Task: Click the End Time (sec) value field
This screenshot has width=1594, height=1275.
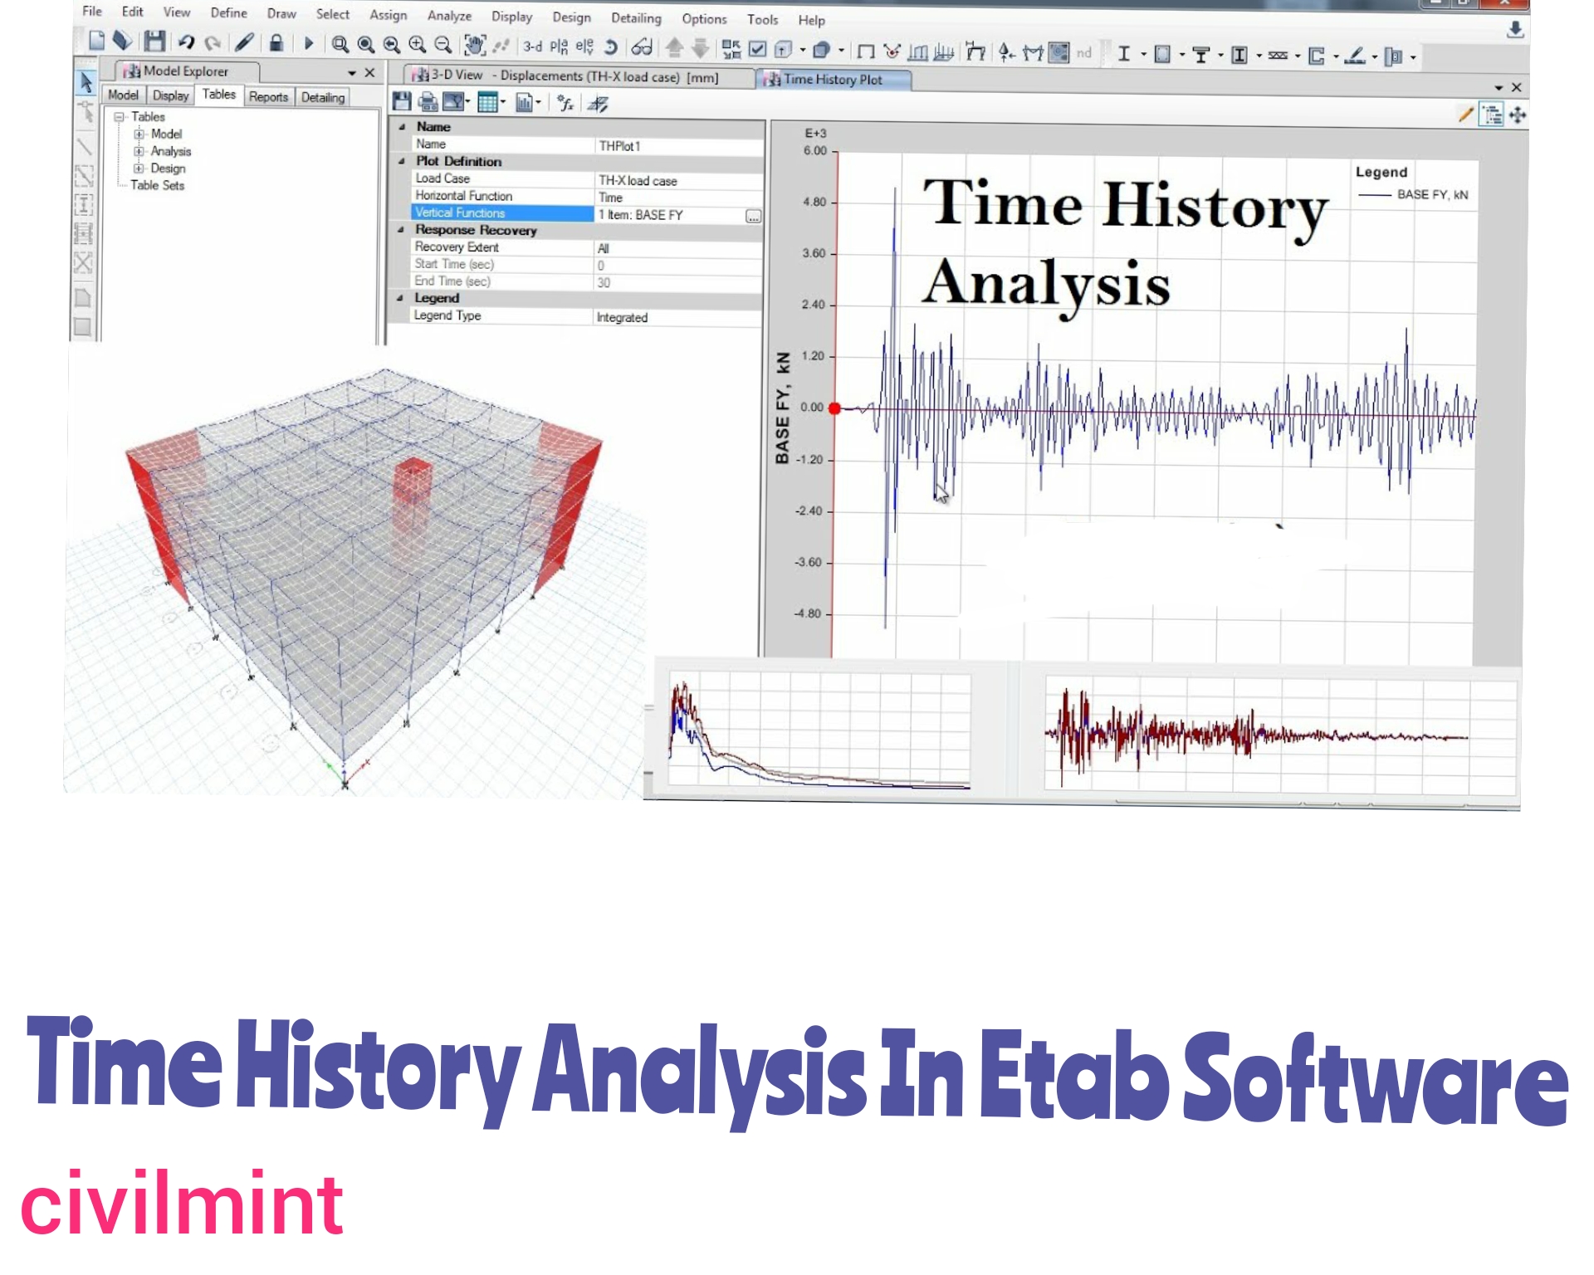Action: (x=678, y=282)
